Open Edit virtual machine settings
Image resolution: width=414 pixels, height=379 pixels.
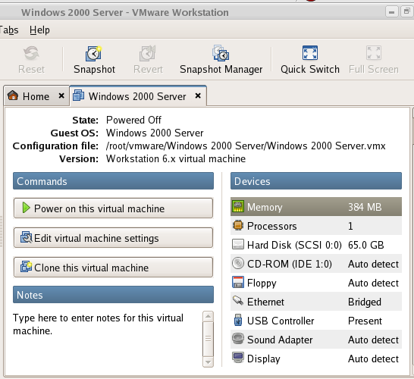point(113,238)
